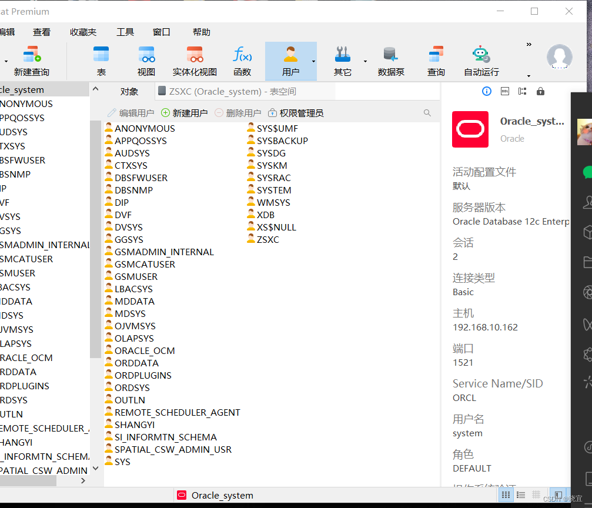Click the up arrow of navigation tree scrollbar
592x508 pixels.
pyautogui.click(x=95, y=89)
